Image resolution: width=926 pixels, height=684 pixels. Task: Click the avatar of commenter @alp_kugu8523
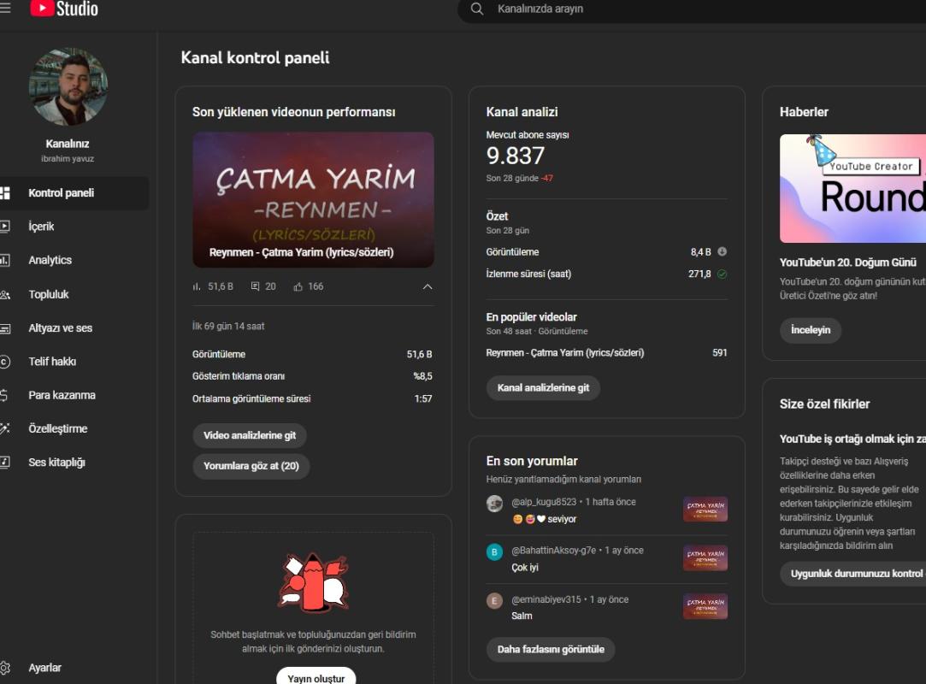click(x=494, y=504)
